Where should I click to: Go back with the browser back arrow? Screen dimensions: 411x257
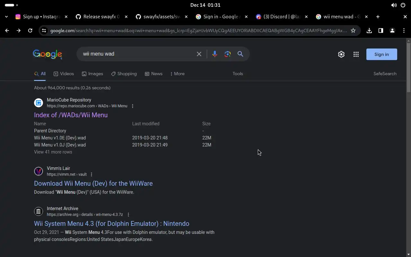[x=7, y=31]
